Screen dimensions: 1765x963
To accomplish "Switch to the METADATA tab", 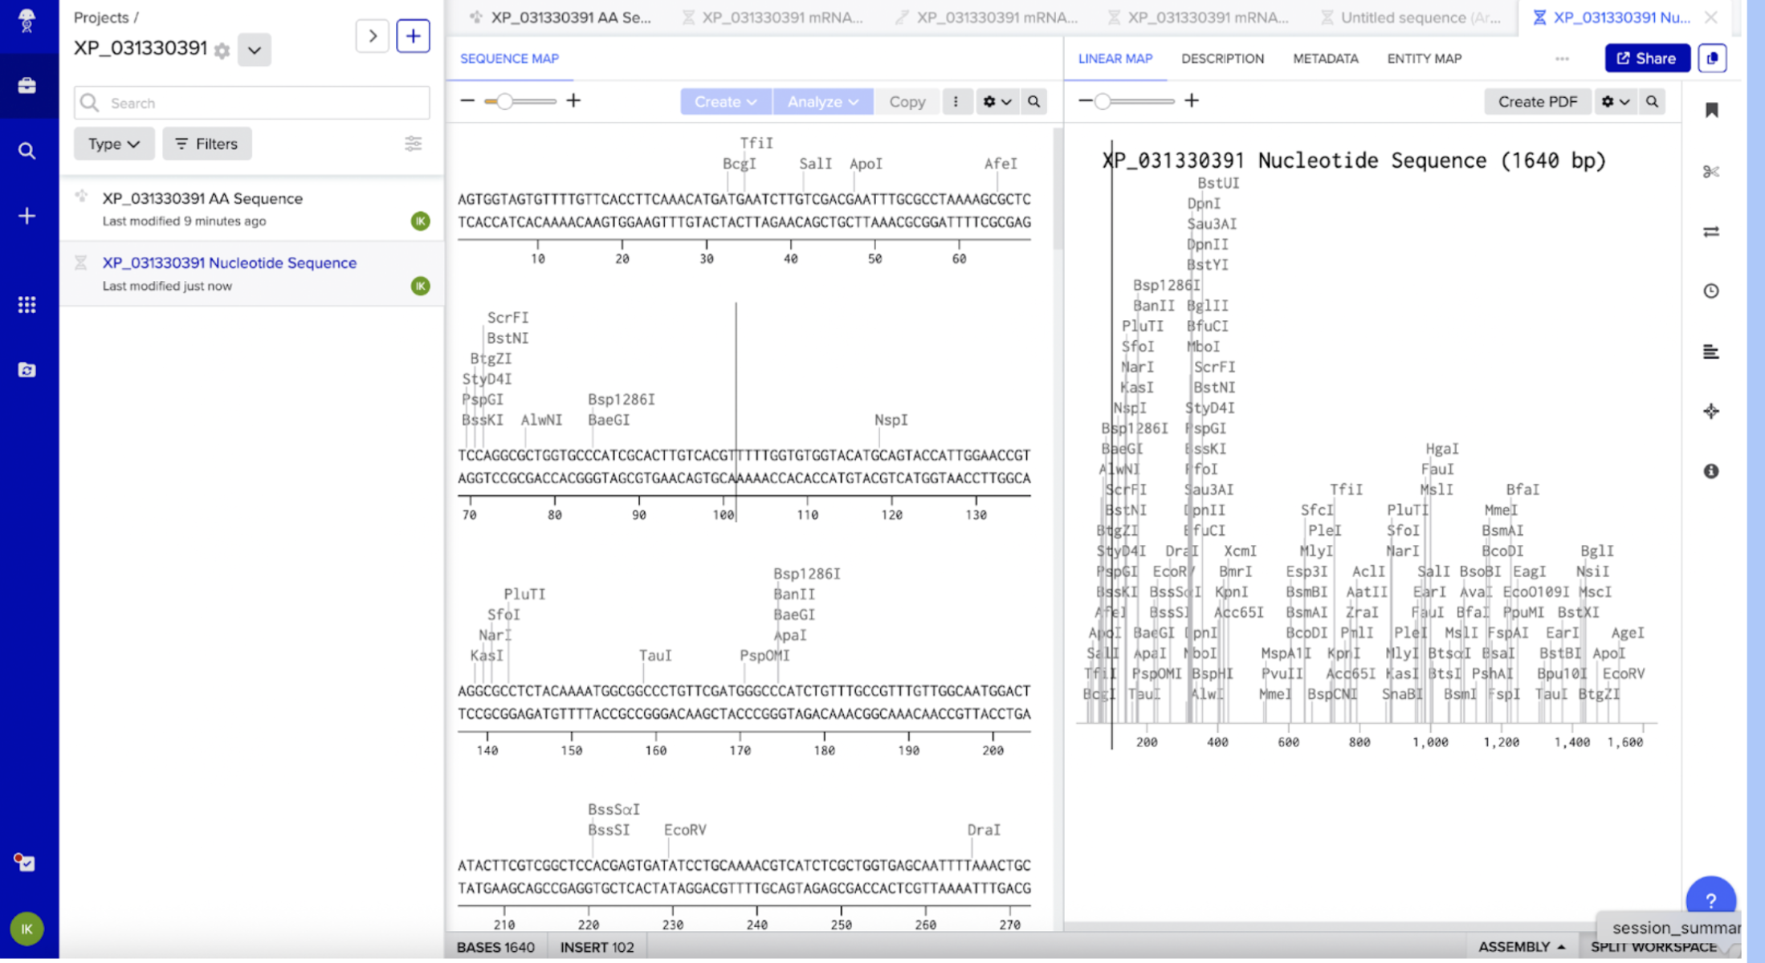I will [1325, 59].
